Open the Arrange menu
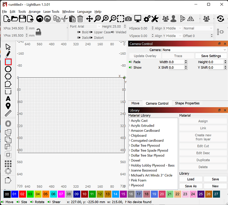 pos(35,11)
